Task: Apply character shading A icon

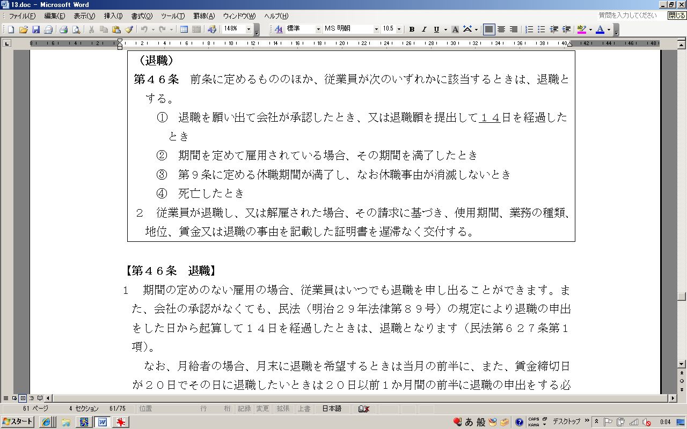Action: (x=455, y=29)
